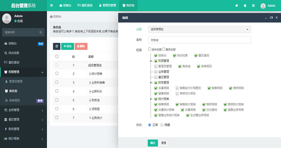
Task: Check the 管理员管理 permission checkbox
Action: point(156,66)
